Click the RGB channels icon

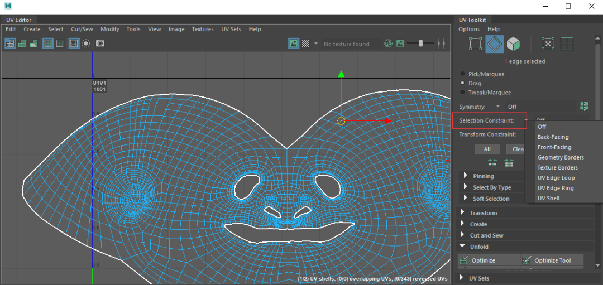coord(388,44)
